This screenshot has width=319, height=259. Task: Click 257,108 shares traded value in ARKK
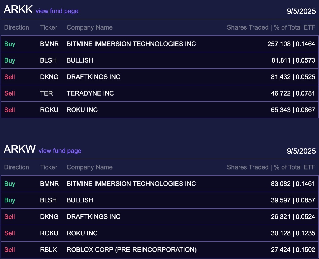point(279,44)
